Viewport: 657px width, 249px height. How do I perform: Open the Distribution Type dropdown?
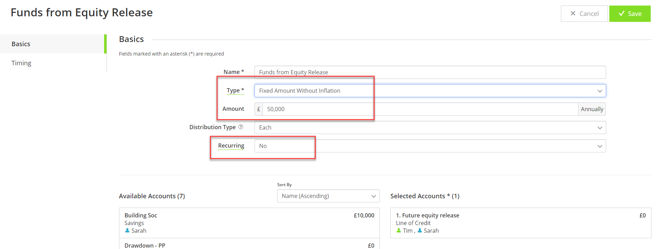[x=430, y=127]
